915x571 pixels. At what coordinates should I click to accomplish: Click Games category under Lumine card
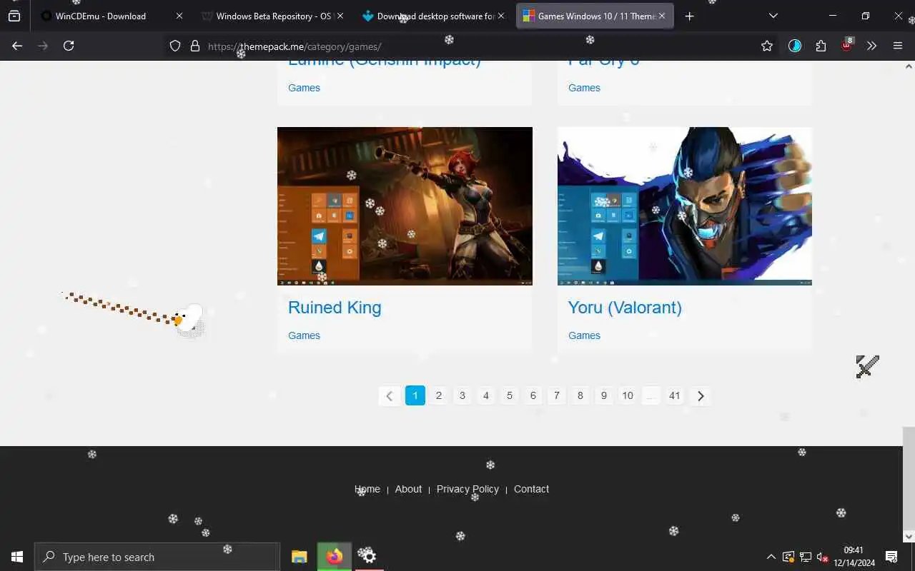click(304, 88)
